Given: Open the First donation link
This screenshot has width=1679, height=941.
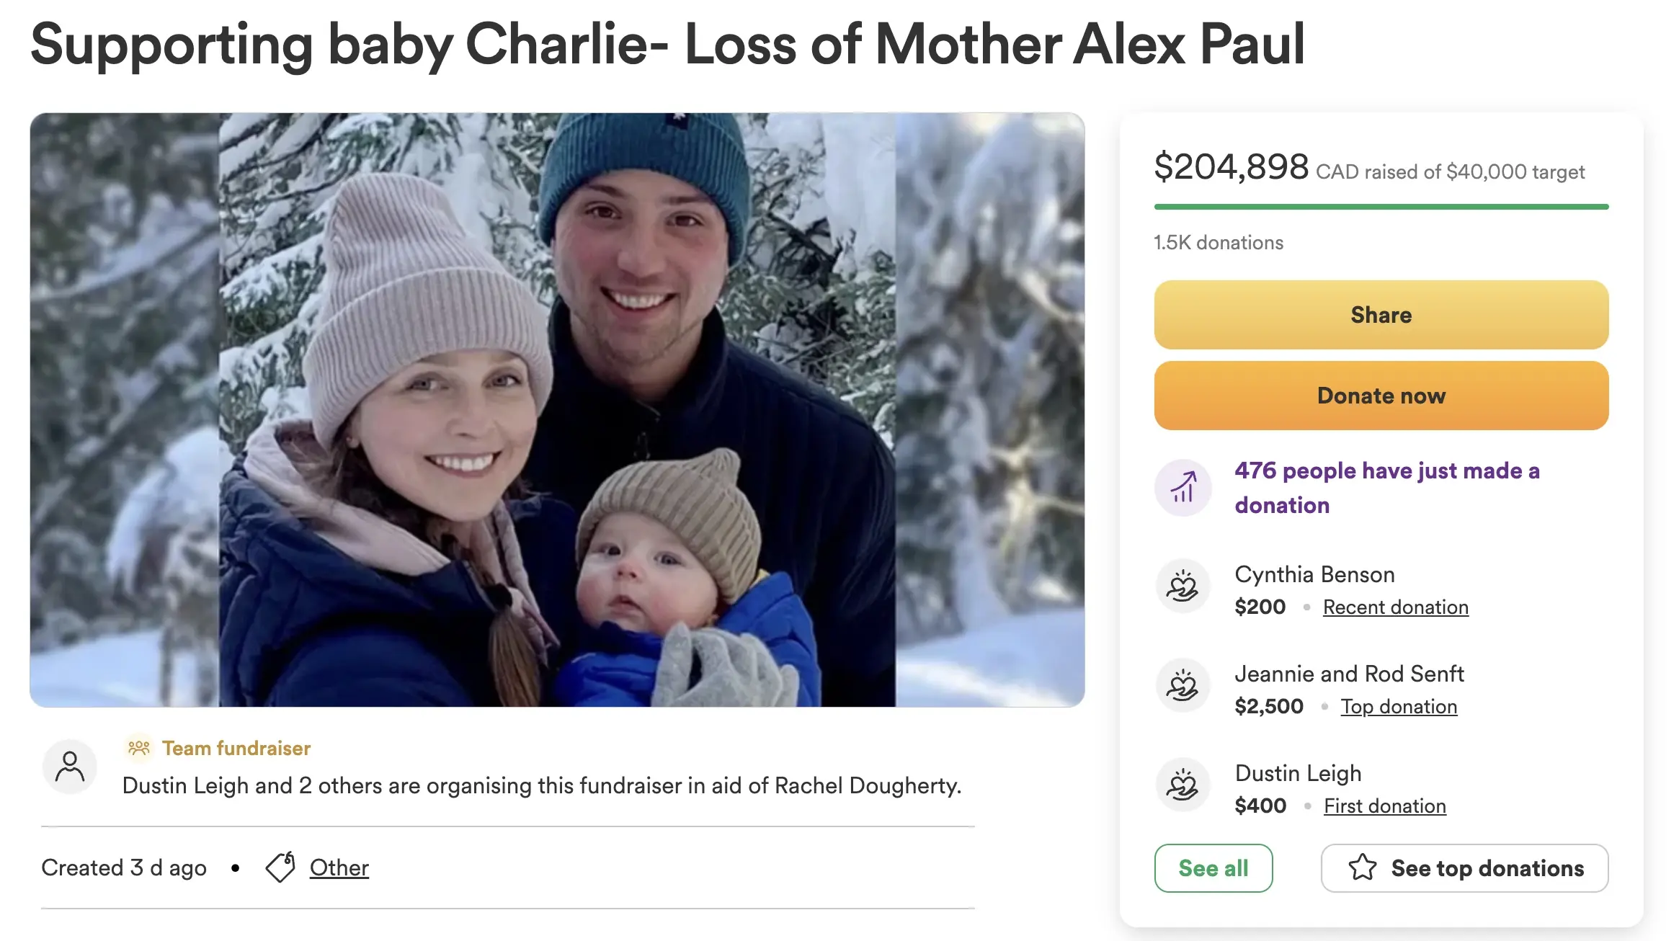Looking at the screenshot, I should click(1384, 806).
